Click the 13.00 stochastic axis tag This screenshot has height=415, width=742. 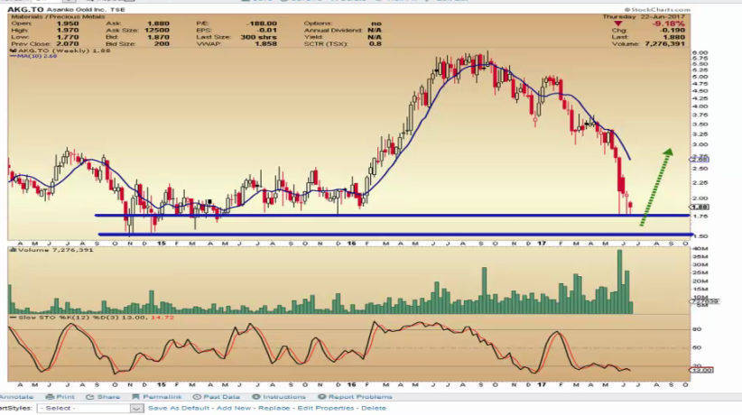point(702,370)
